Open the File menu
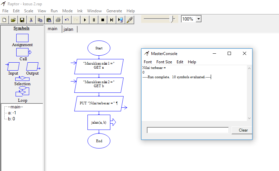 5,11
